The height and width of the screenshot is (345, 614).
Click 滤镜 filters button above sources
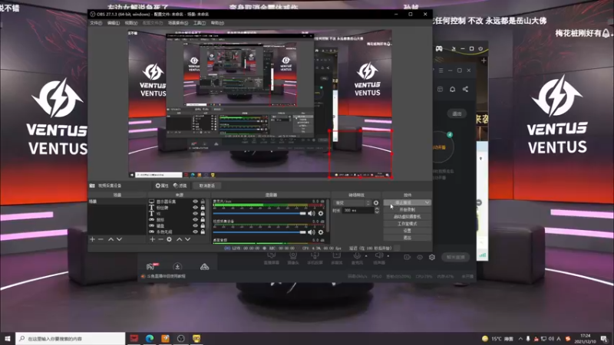pyautogui.click(x=180, y=186)
